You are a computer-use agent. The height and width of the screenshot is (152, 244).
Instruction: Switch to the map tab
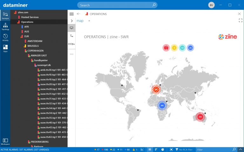[80, 21]
